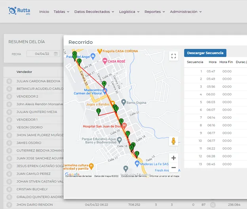
Task: Select vendor BETANCUR AGUDELO CARLO row
Action: coord(34,89)
